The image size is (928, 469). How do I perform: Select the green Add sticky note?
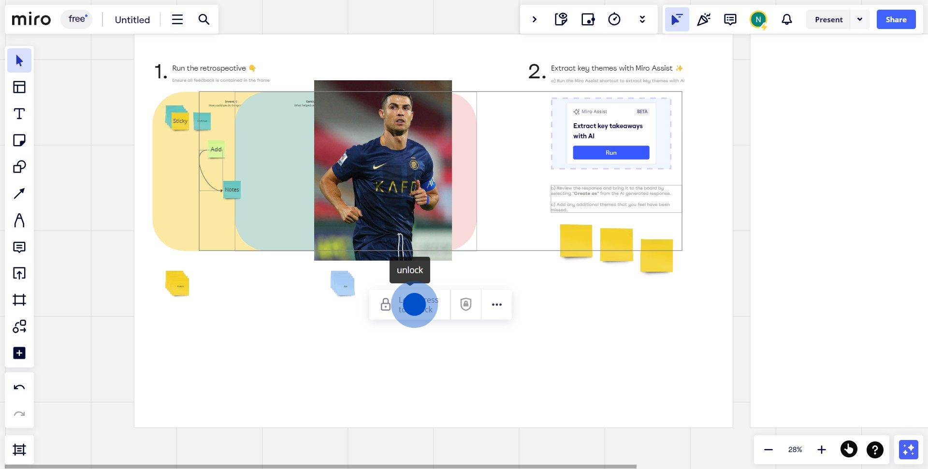point(216,149)
